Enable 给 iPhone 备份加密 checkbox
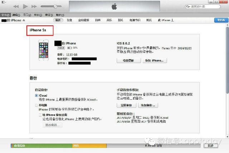The width and height of the screenshot is (229, 153). coord(40,115)
